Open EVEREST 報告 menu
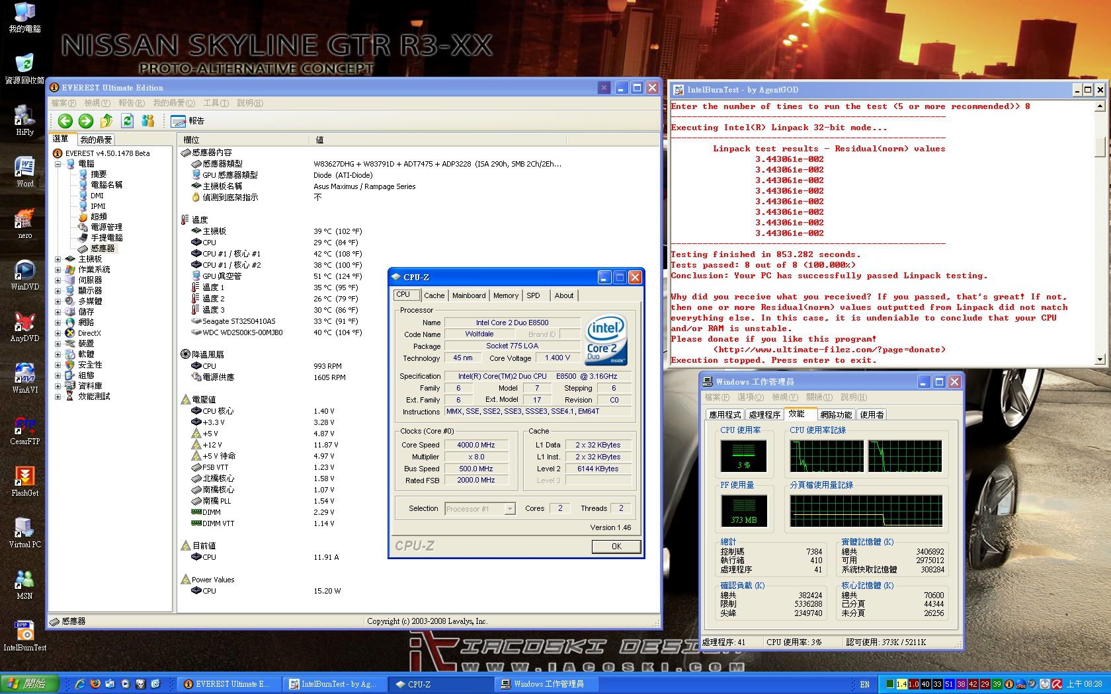 [x=132, y=103]
